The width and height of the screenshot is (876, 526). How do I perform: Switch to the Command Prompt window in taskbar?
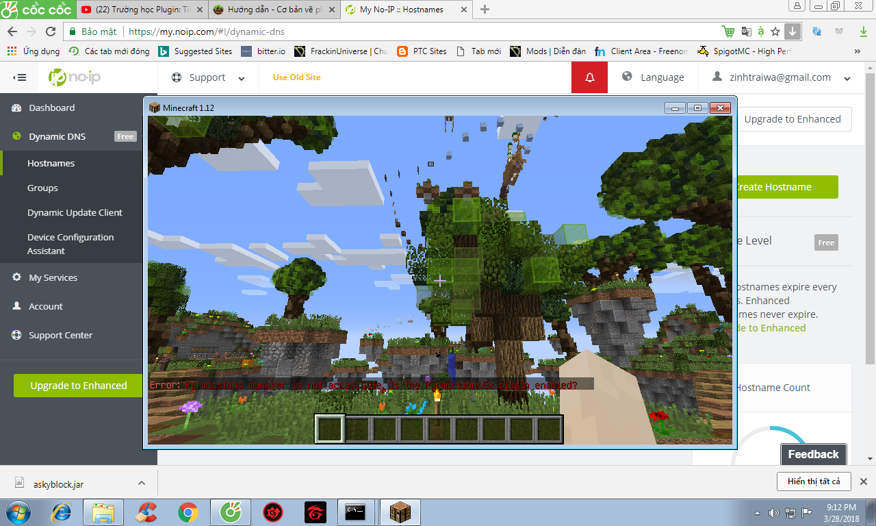pyautogui.click(x=355, y=512)
